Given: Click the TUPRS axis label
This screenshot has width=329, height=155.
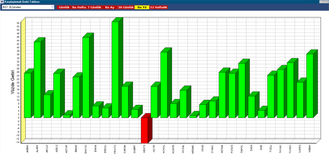Looking at the screenshot, I should [300, 148].
